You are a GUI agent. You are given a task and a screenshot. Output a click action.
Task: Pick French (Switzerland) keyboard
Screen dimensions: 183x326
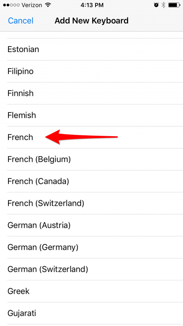tap(91, 203)
